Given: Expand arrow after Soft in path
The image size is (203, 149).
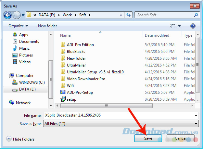Looking at the screenshot, I should click(90, 15).
